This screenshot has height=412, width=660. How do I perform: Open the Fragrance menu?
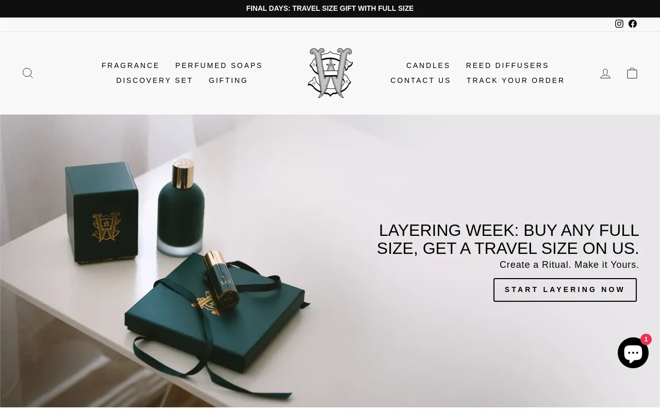coord(130,65)
